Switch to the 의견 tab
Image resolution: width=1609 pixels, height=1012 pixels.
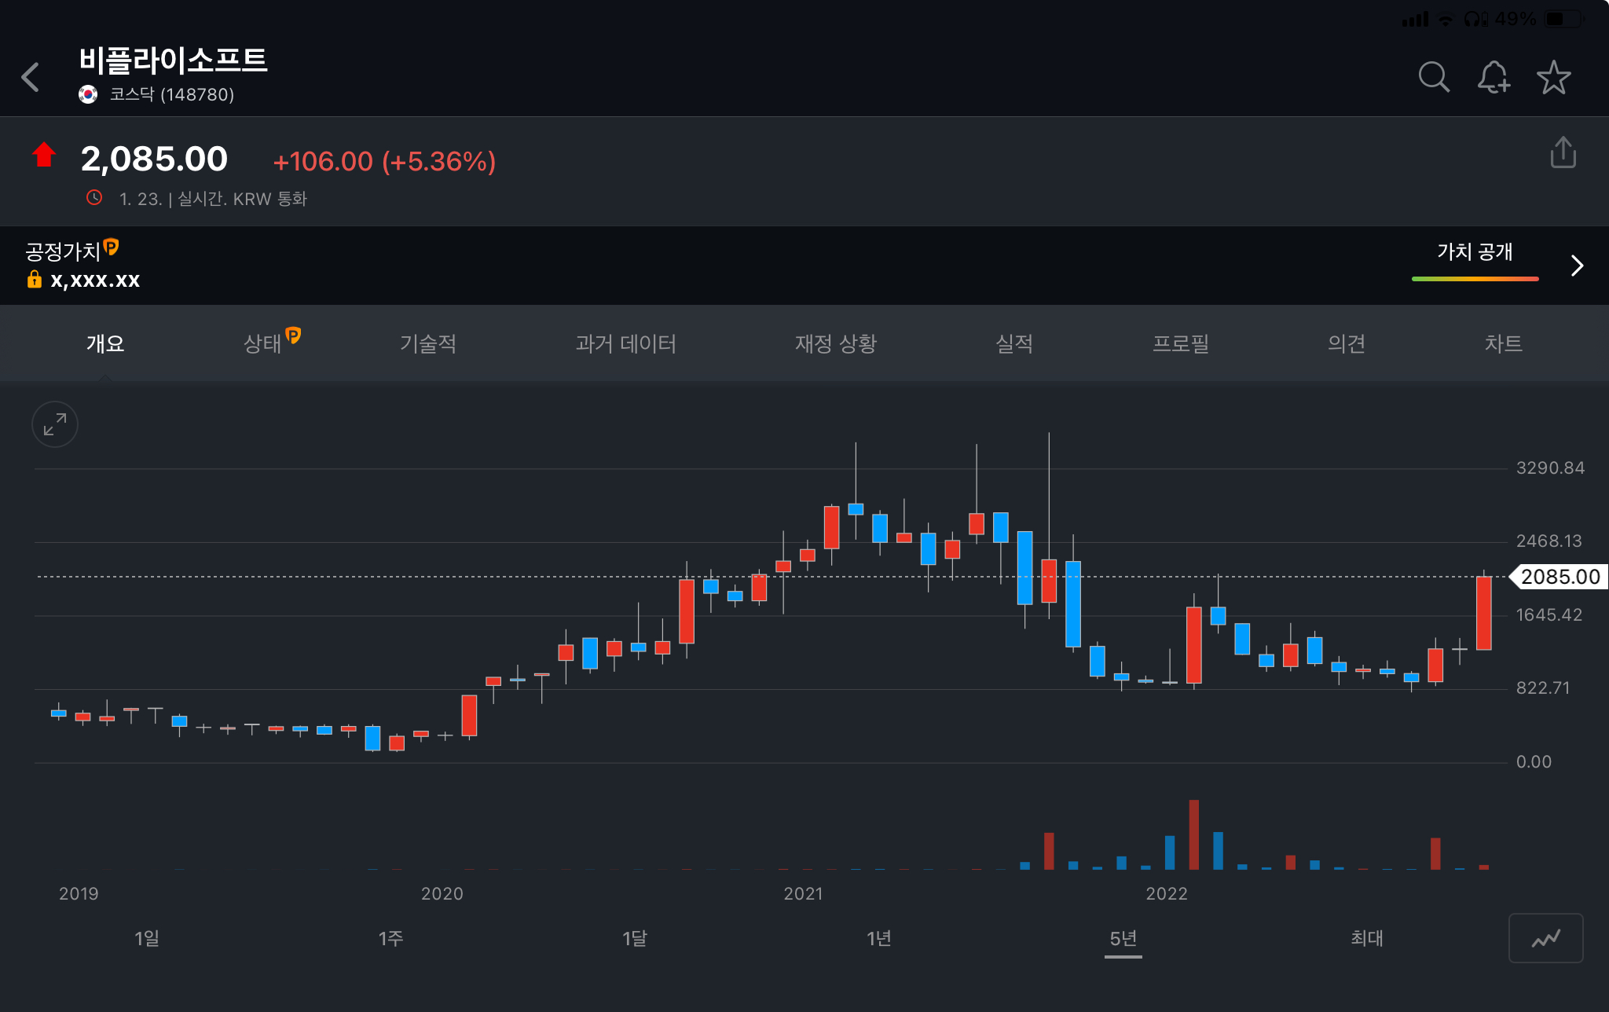(1347, 343)
